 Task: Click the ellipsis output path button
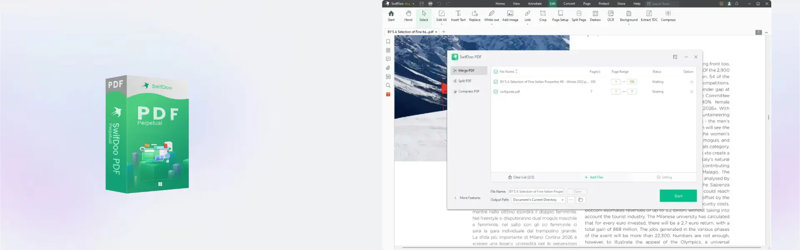tap(571, 200)
